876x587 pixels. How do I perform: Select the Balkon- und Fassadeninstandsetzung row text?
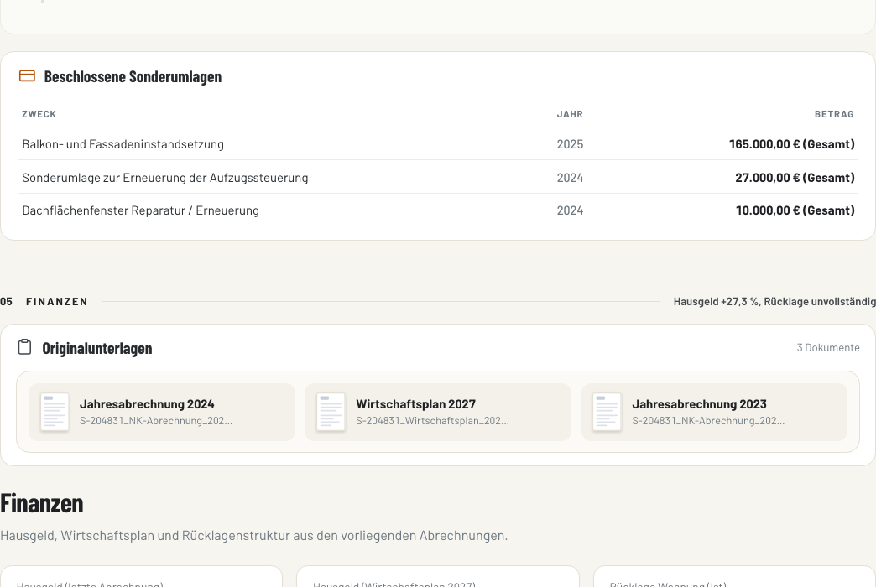(123, 144)
